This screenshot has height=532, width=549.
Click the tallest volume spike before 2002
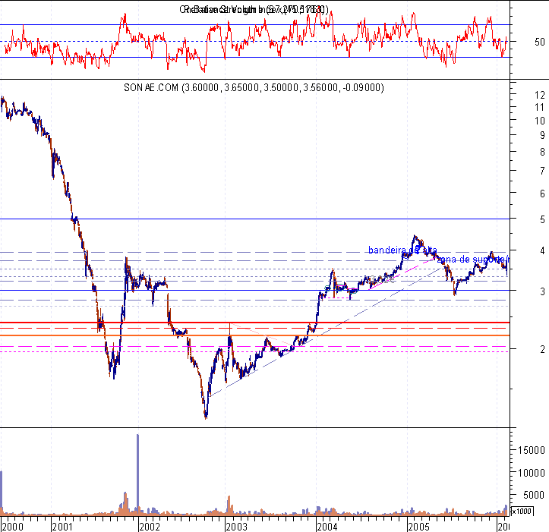pyautogui.click(x=137, y=473)
